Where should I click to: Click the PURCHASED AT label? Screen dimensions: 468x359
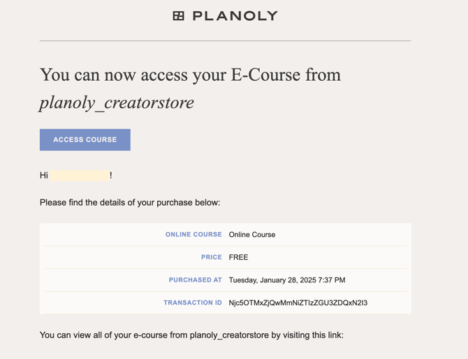tap(195, 280)
